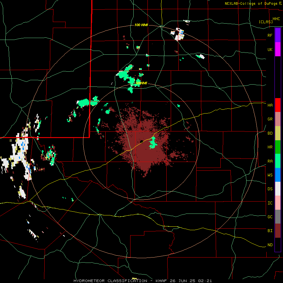Select the GR dusty-pink legend swatch
283x283 pixels.
pyautogui.click(x=278, y=119)
